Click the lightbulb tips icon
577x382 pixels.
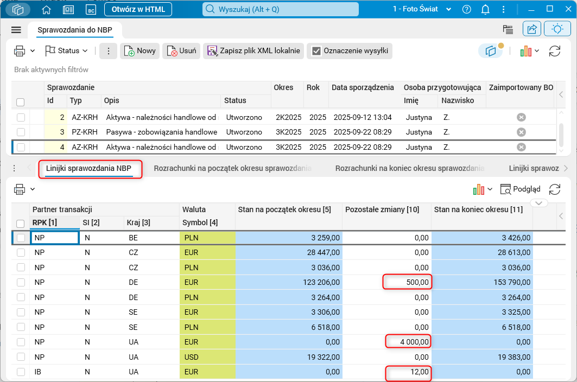point(557,29)
